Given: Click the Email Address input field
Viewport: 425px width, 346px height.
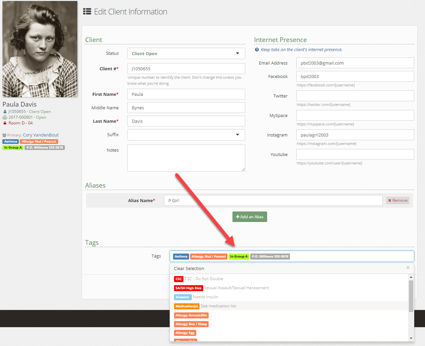Looking at the screenshot, I should [355, 63].
